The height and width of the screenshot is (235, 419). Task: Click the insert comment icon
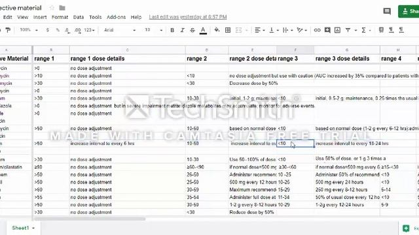pyautogui.click(x=327, y=30)
